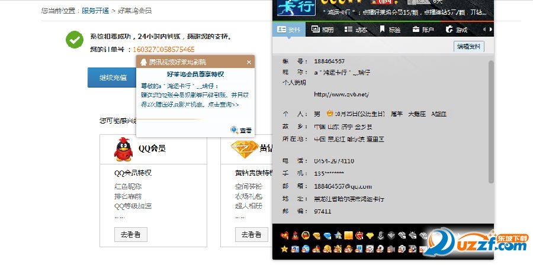Click the red double-hearts badge icon
This screenshot has width=533, height=265.
click(x=284, y=235)
